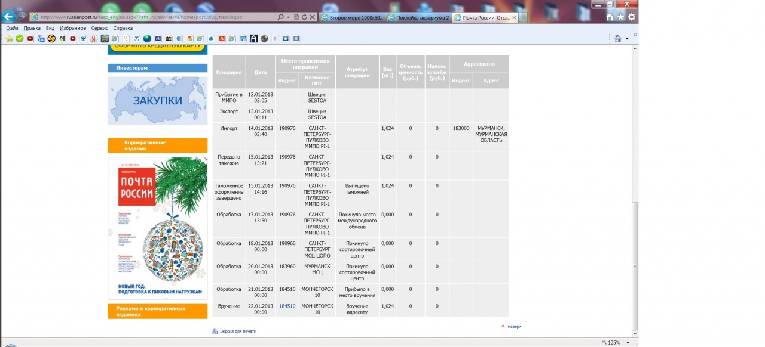Click the Refresh page icon in address bar
Screen dimensions: 765x347
coord(305,17)
